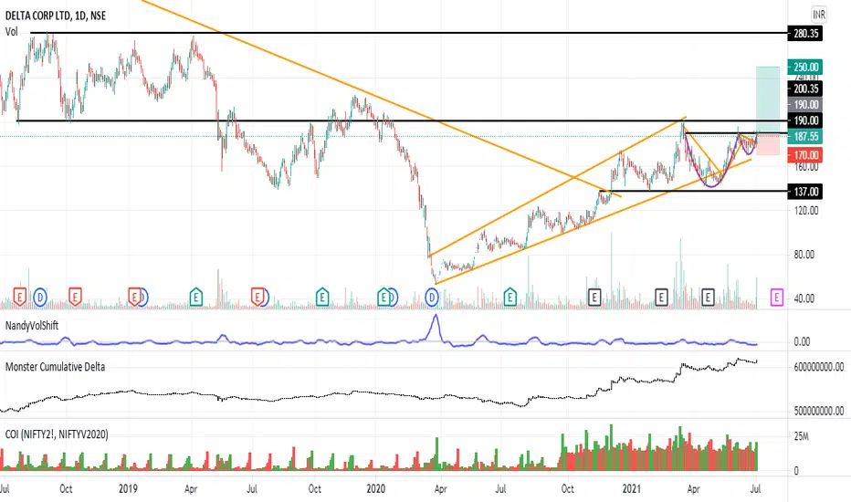The height and width of the screenshot is (502, 851).
Task: Click the COI (NIFTY2!, NIFTYV2020) indicator label
Action: [x=57, y=434]
